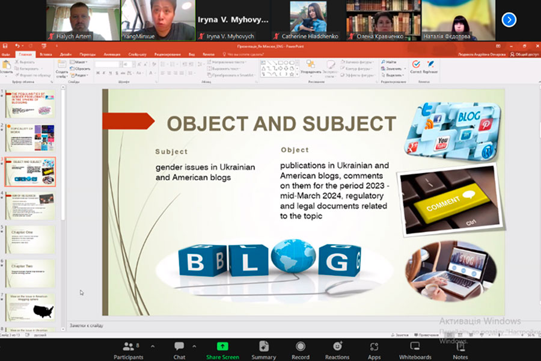Start recording with the Record button

click(x=301, y=350)
